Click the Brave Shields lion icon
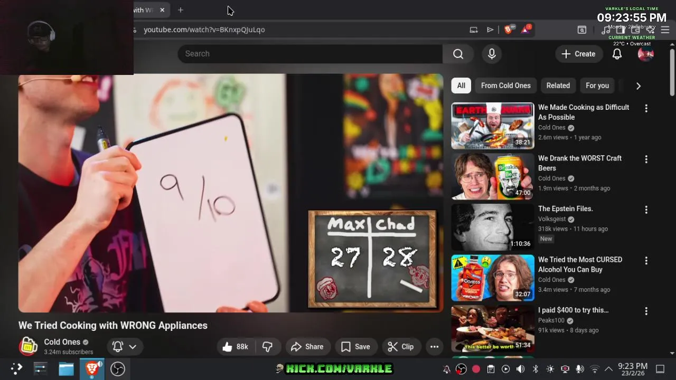Screen dimensions: 676x380 pyautogui.click(x=508, y=30)
